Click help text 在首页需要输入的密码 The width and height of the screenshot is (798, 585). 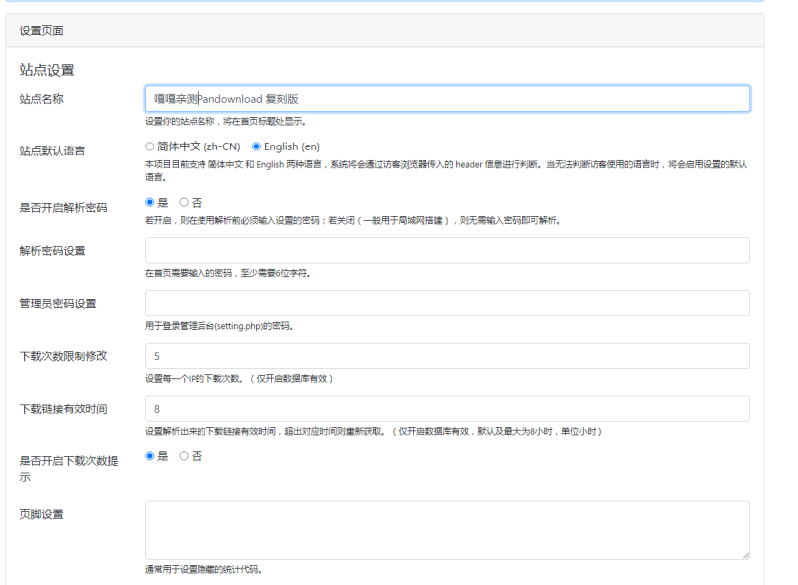coord(227,273)
